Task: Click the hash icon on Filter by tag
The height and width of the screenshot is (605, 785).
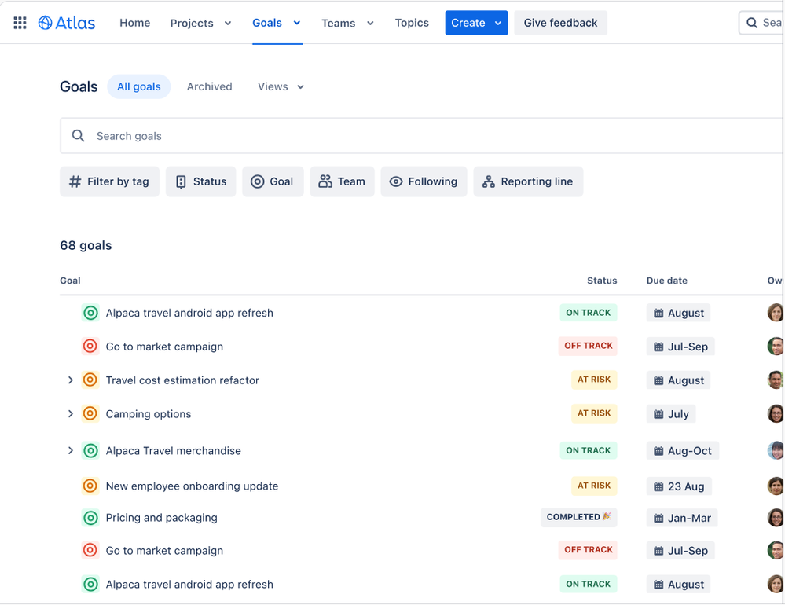Action: click(x=75, y=181)
